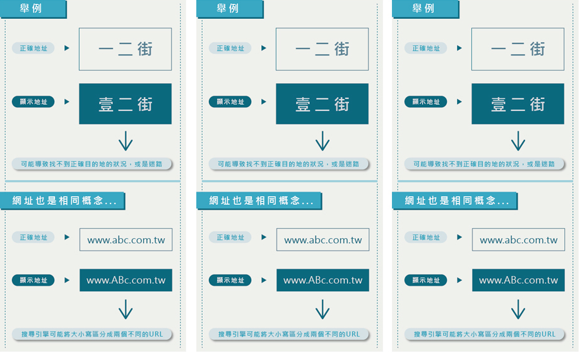The image size is (580, 353).
Task: Click the dark 顯示地址 pill beside www.ABc.com.tw in the left panel
Action: [x=33, y=280]
